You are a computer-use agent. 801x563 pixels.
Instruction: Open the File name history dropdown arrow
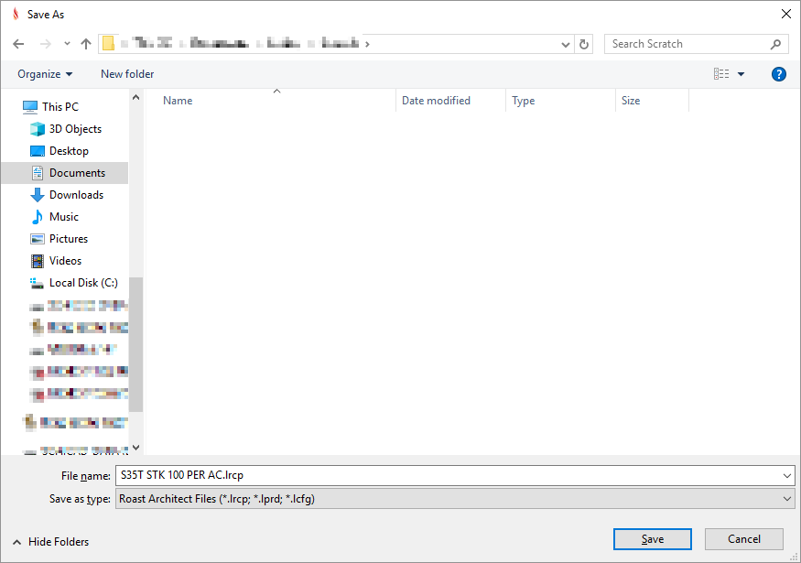(x=788, y=475)
